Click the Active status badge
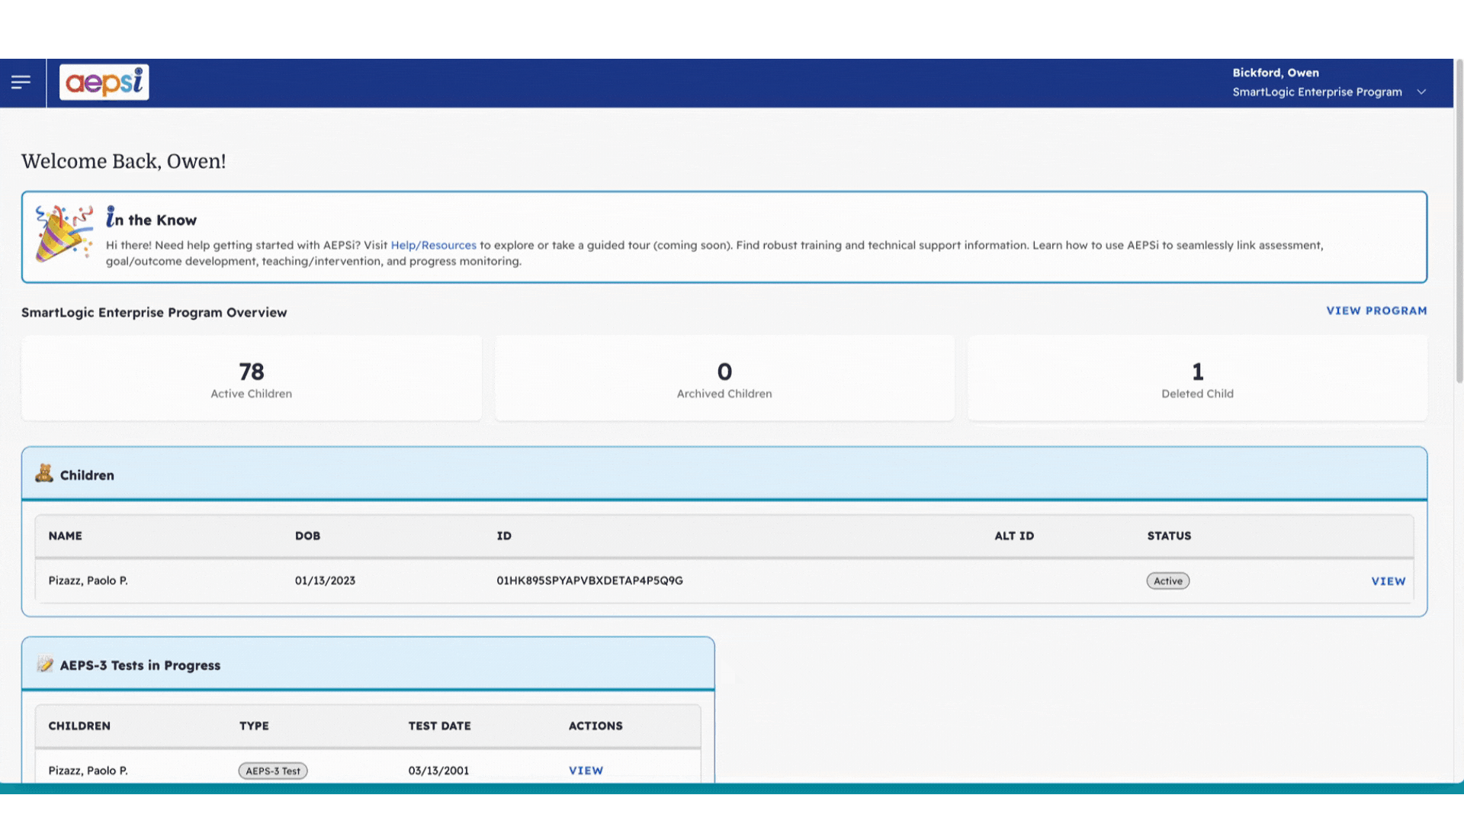 click(1167, 581)
